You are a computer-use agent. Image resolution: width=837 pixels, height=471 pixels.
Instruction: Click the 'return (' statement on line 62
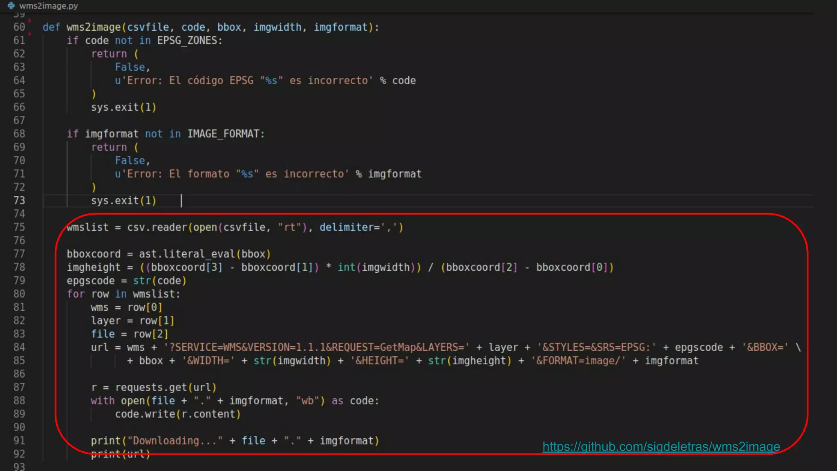point(115,54)
